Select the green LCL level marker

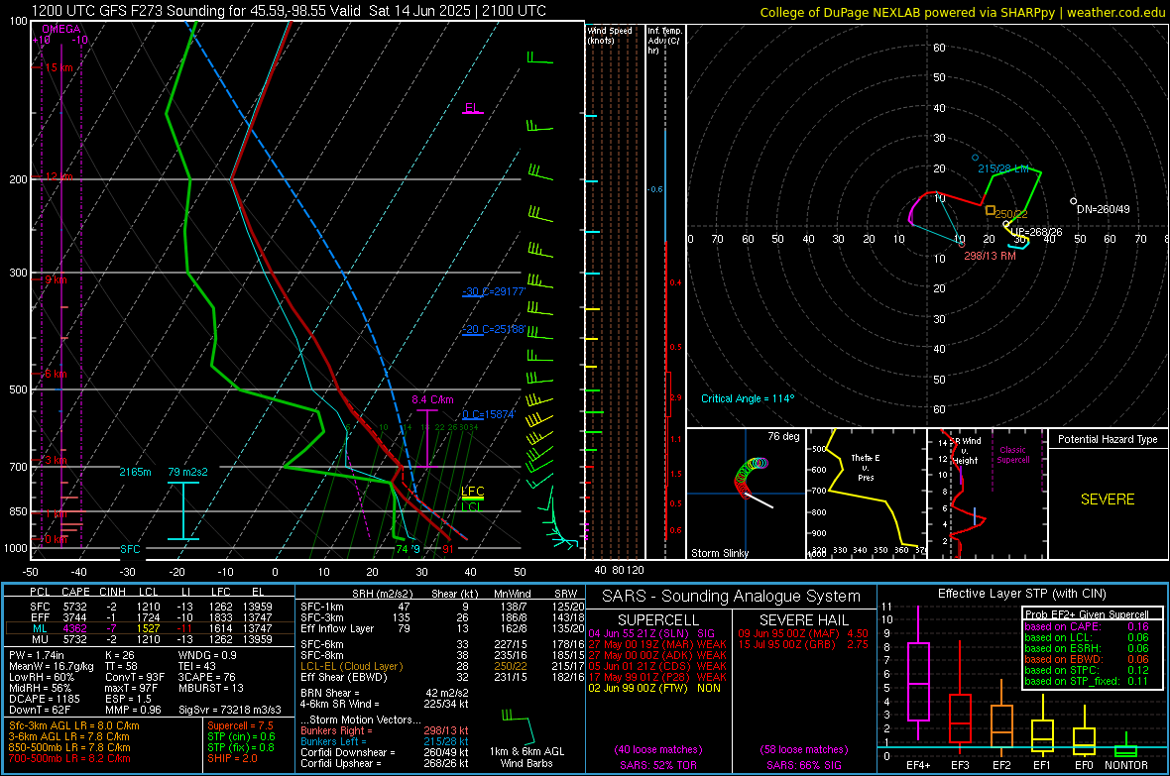pos(471,506)
